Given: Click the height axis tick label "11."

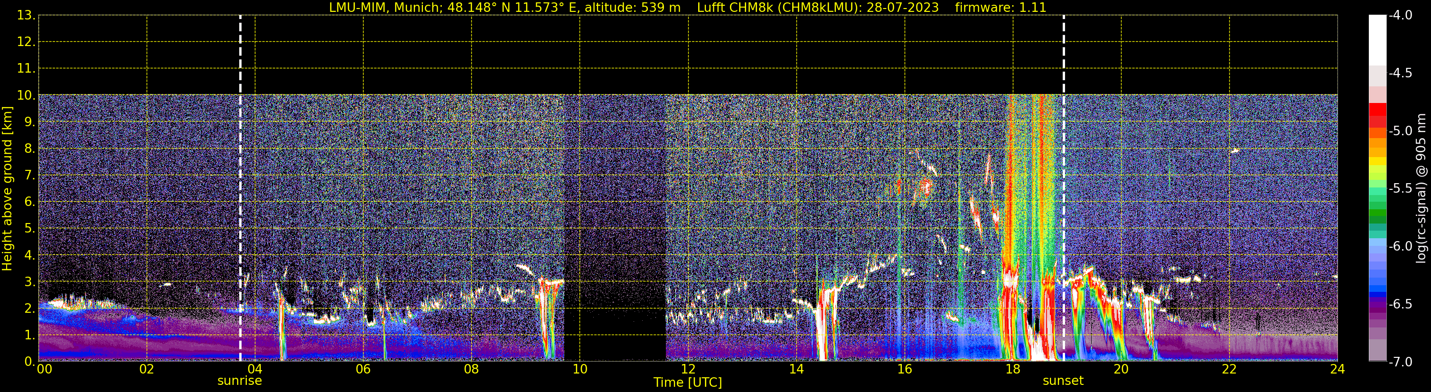Looking at the screenshot, I should (26, 68).
